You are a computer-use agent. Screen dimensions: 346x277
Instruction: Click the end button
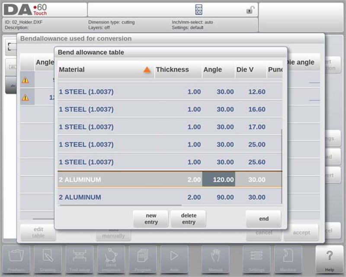coord(263,219)
